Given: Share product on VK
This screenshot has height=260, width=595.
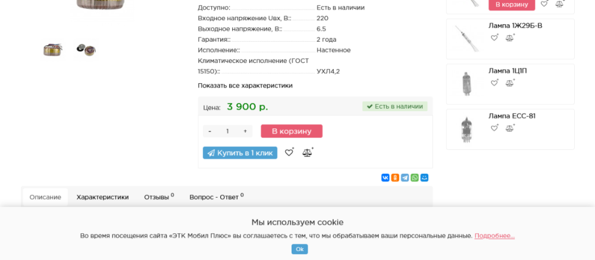Looking at the screenshot, I should [386, 178].
